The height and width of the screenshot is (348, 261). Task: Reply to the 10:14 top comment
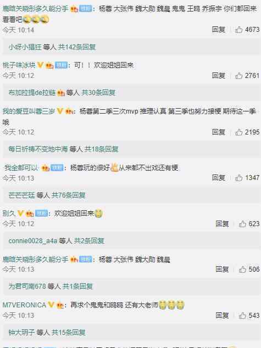click(219, 30)
